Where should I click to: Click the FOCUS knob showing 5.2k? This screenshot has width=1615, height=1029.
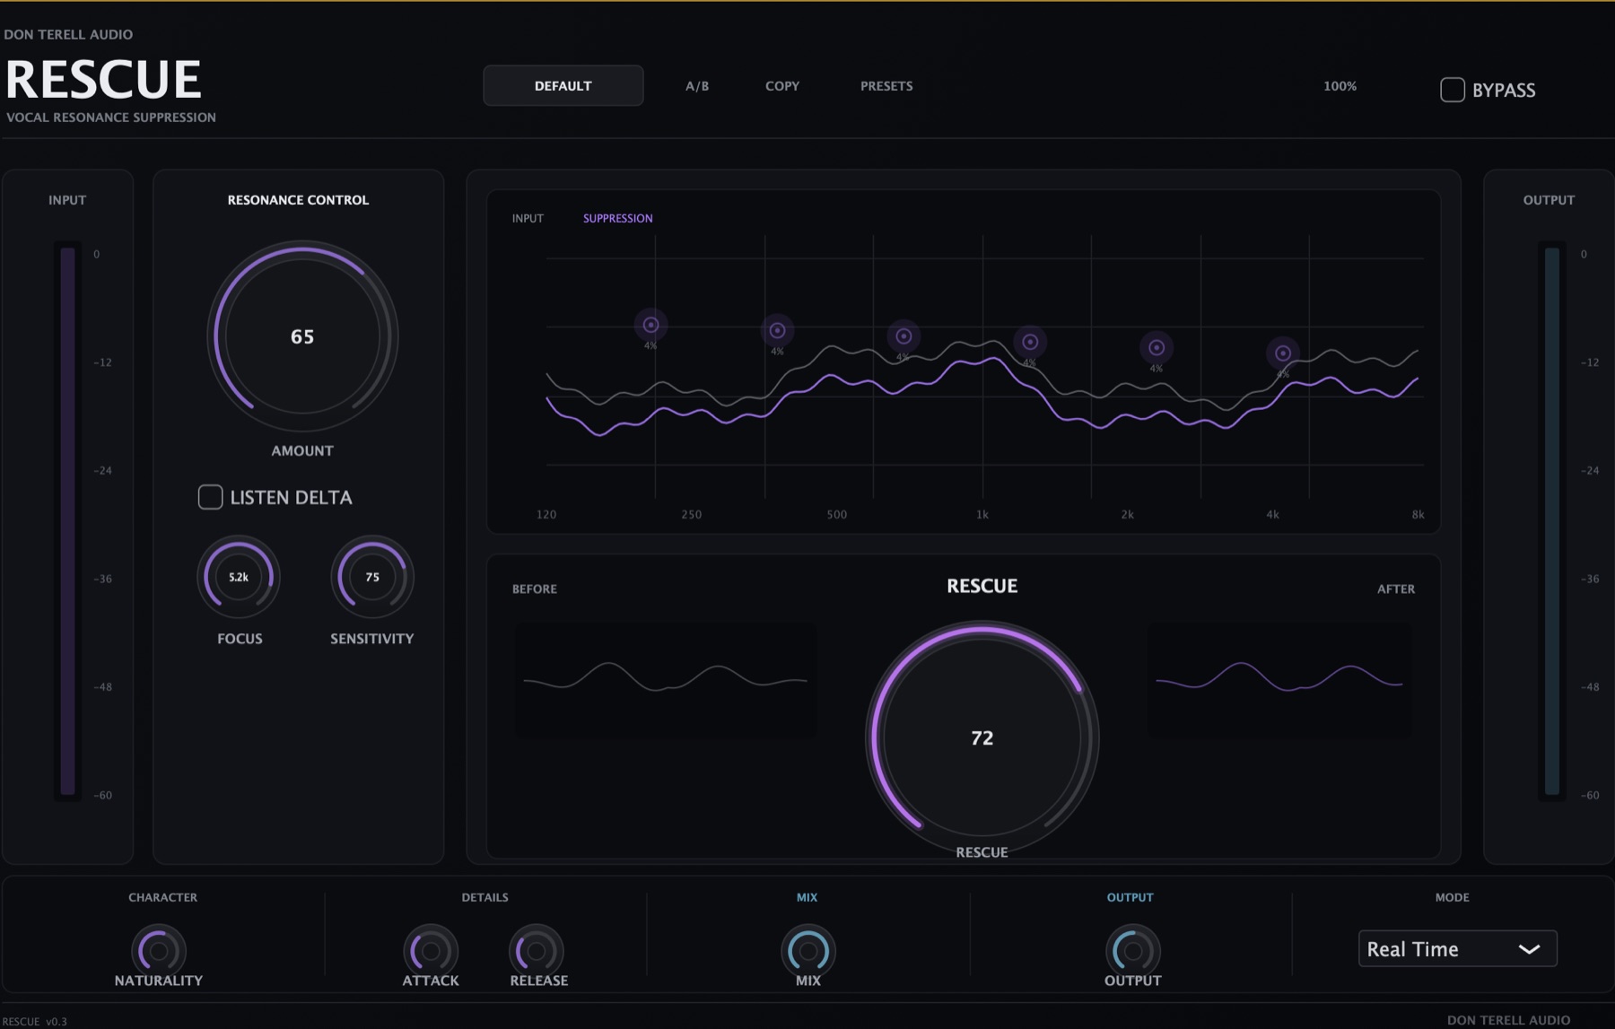pos(239,577)
